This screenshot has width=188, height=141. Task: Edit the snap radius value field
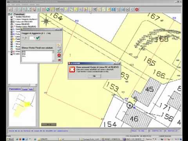coord(32,38)
